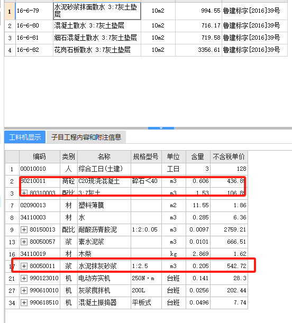Image resolution: width=292 pixels, height=323 pixels.
Task: Click 规格型号 column header
Action: click(146, 157)
